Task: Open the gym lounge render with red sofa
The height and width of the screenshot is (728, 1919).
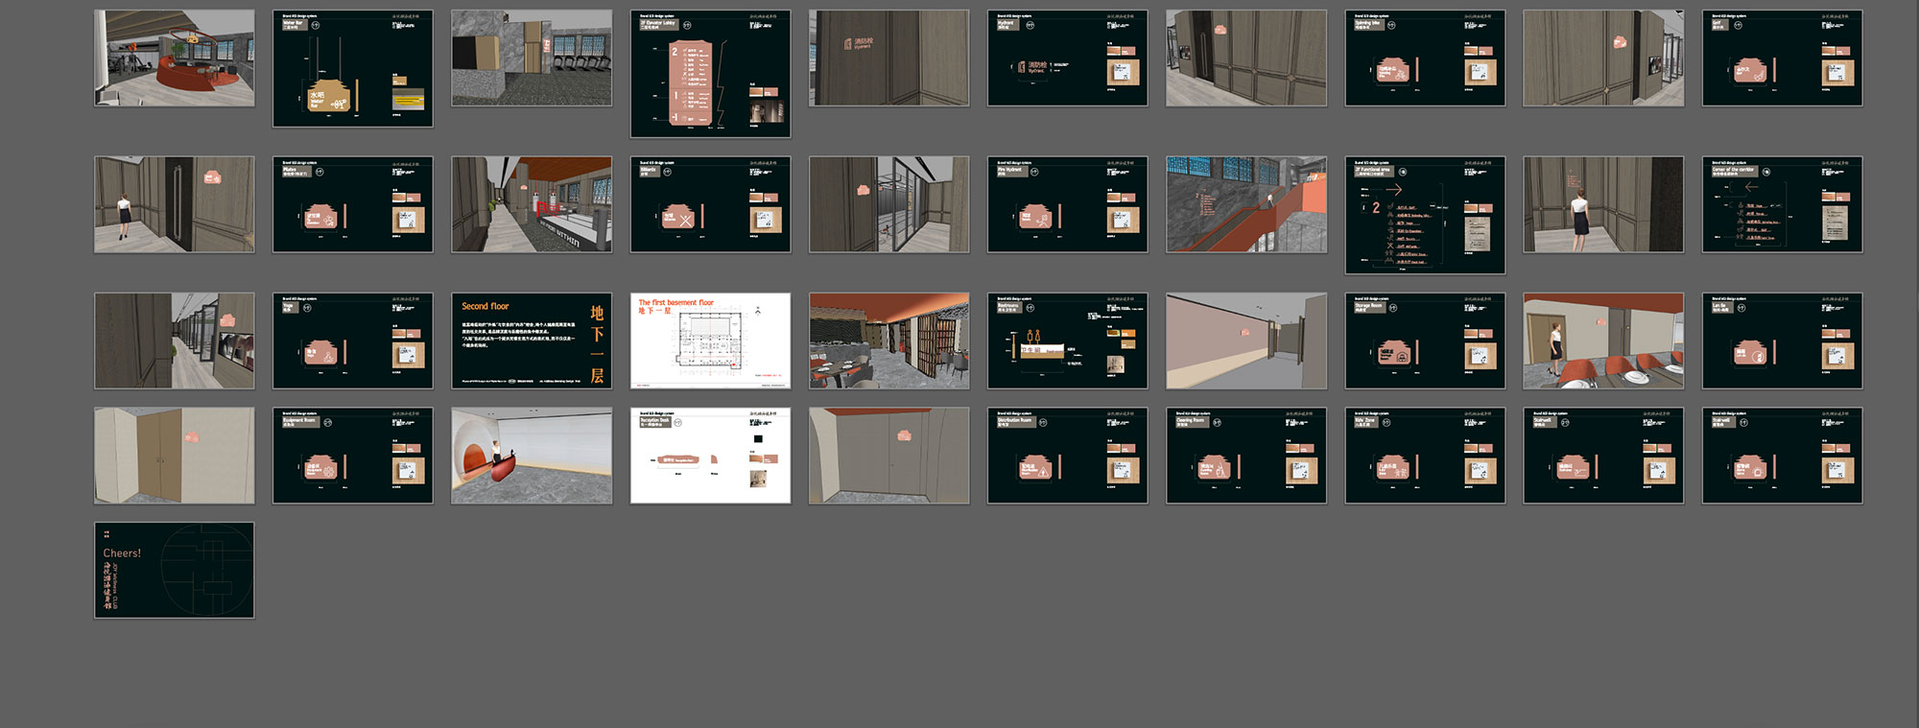Action: (x=175, y=58)
